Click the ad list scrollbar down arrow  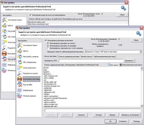click(x=142, y=106)
